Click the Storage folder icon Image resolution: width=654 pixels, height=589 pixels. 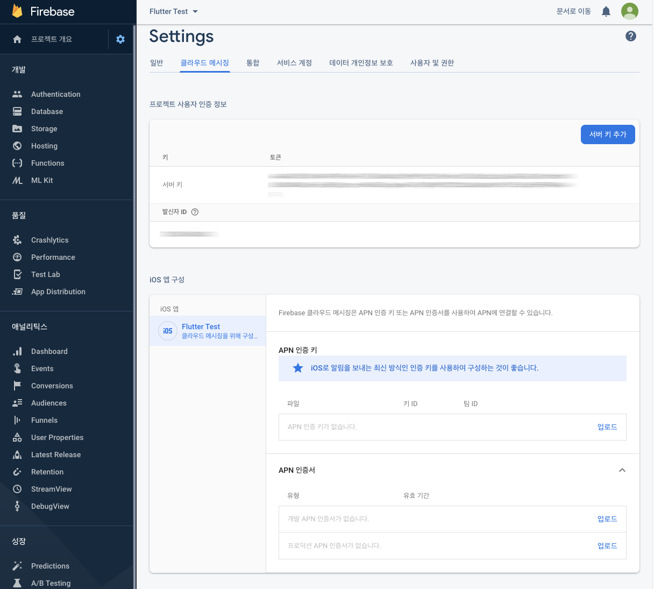(17, 129)
